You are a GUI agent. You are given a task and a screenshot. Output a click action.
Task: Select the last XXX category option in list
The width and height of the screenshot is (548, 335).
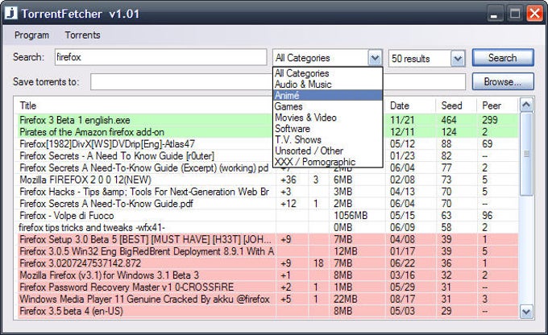(327, 162)
